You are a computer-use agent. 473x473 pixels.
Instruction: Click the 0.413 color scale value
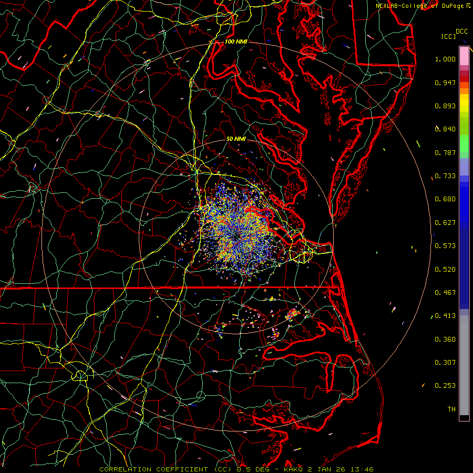click(445, 316)
